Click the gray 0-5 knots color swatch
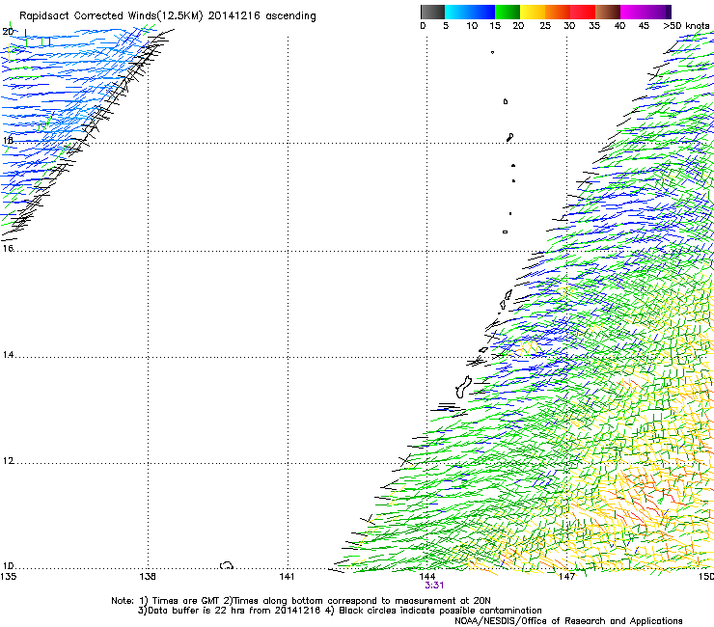Screen dimensions: 714x627 tap(432, 12)
